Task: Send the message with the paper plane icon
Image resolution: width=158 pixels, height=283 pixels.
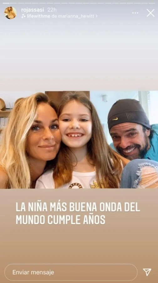Action: 147,272
